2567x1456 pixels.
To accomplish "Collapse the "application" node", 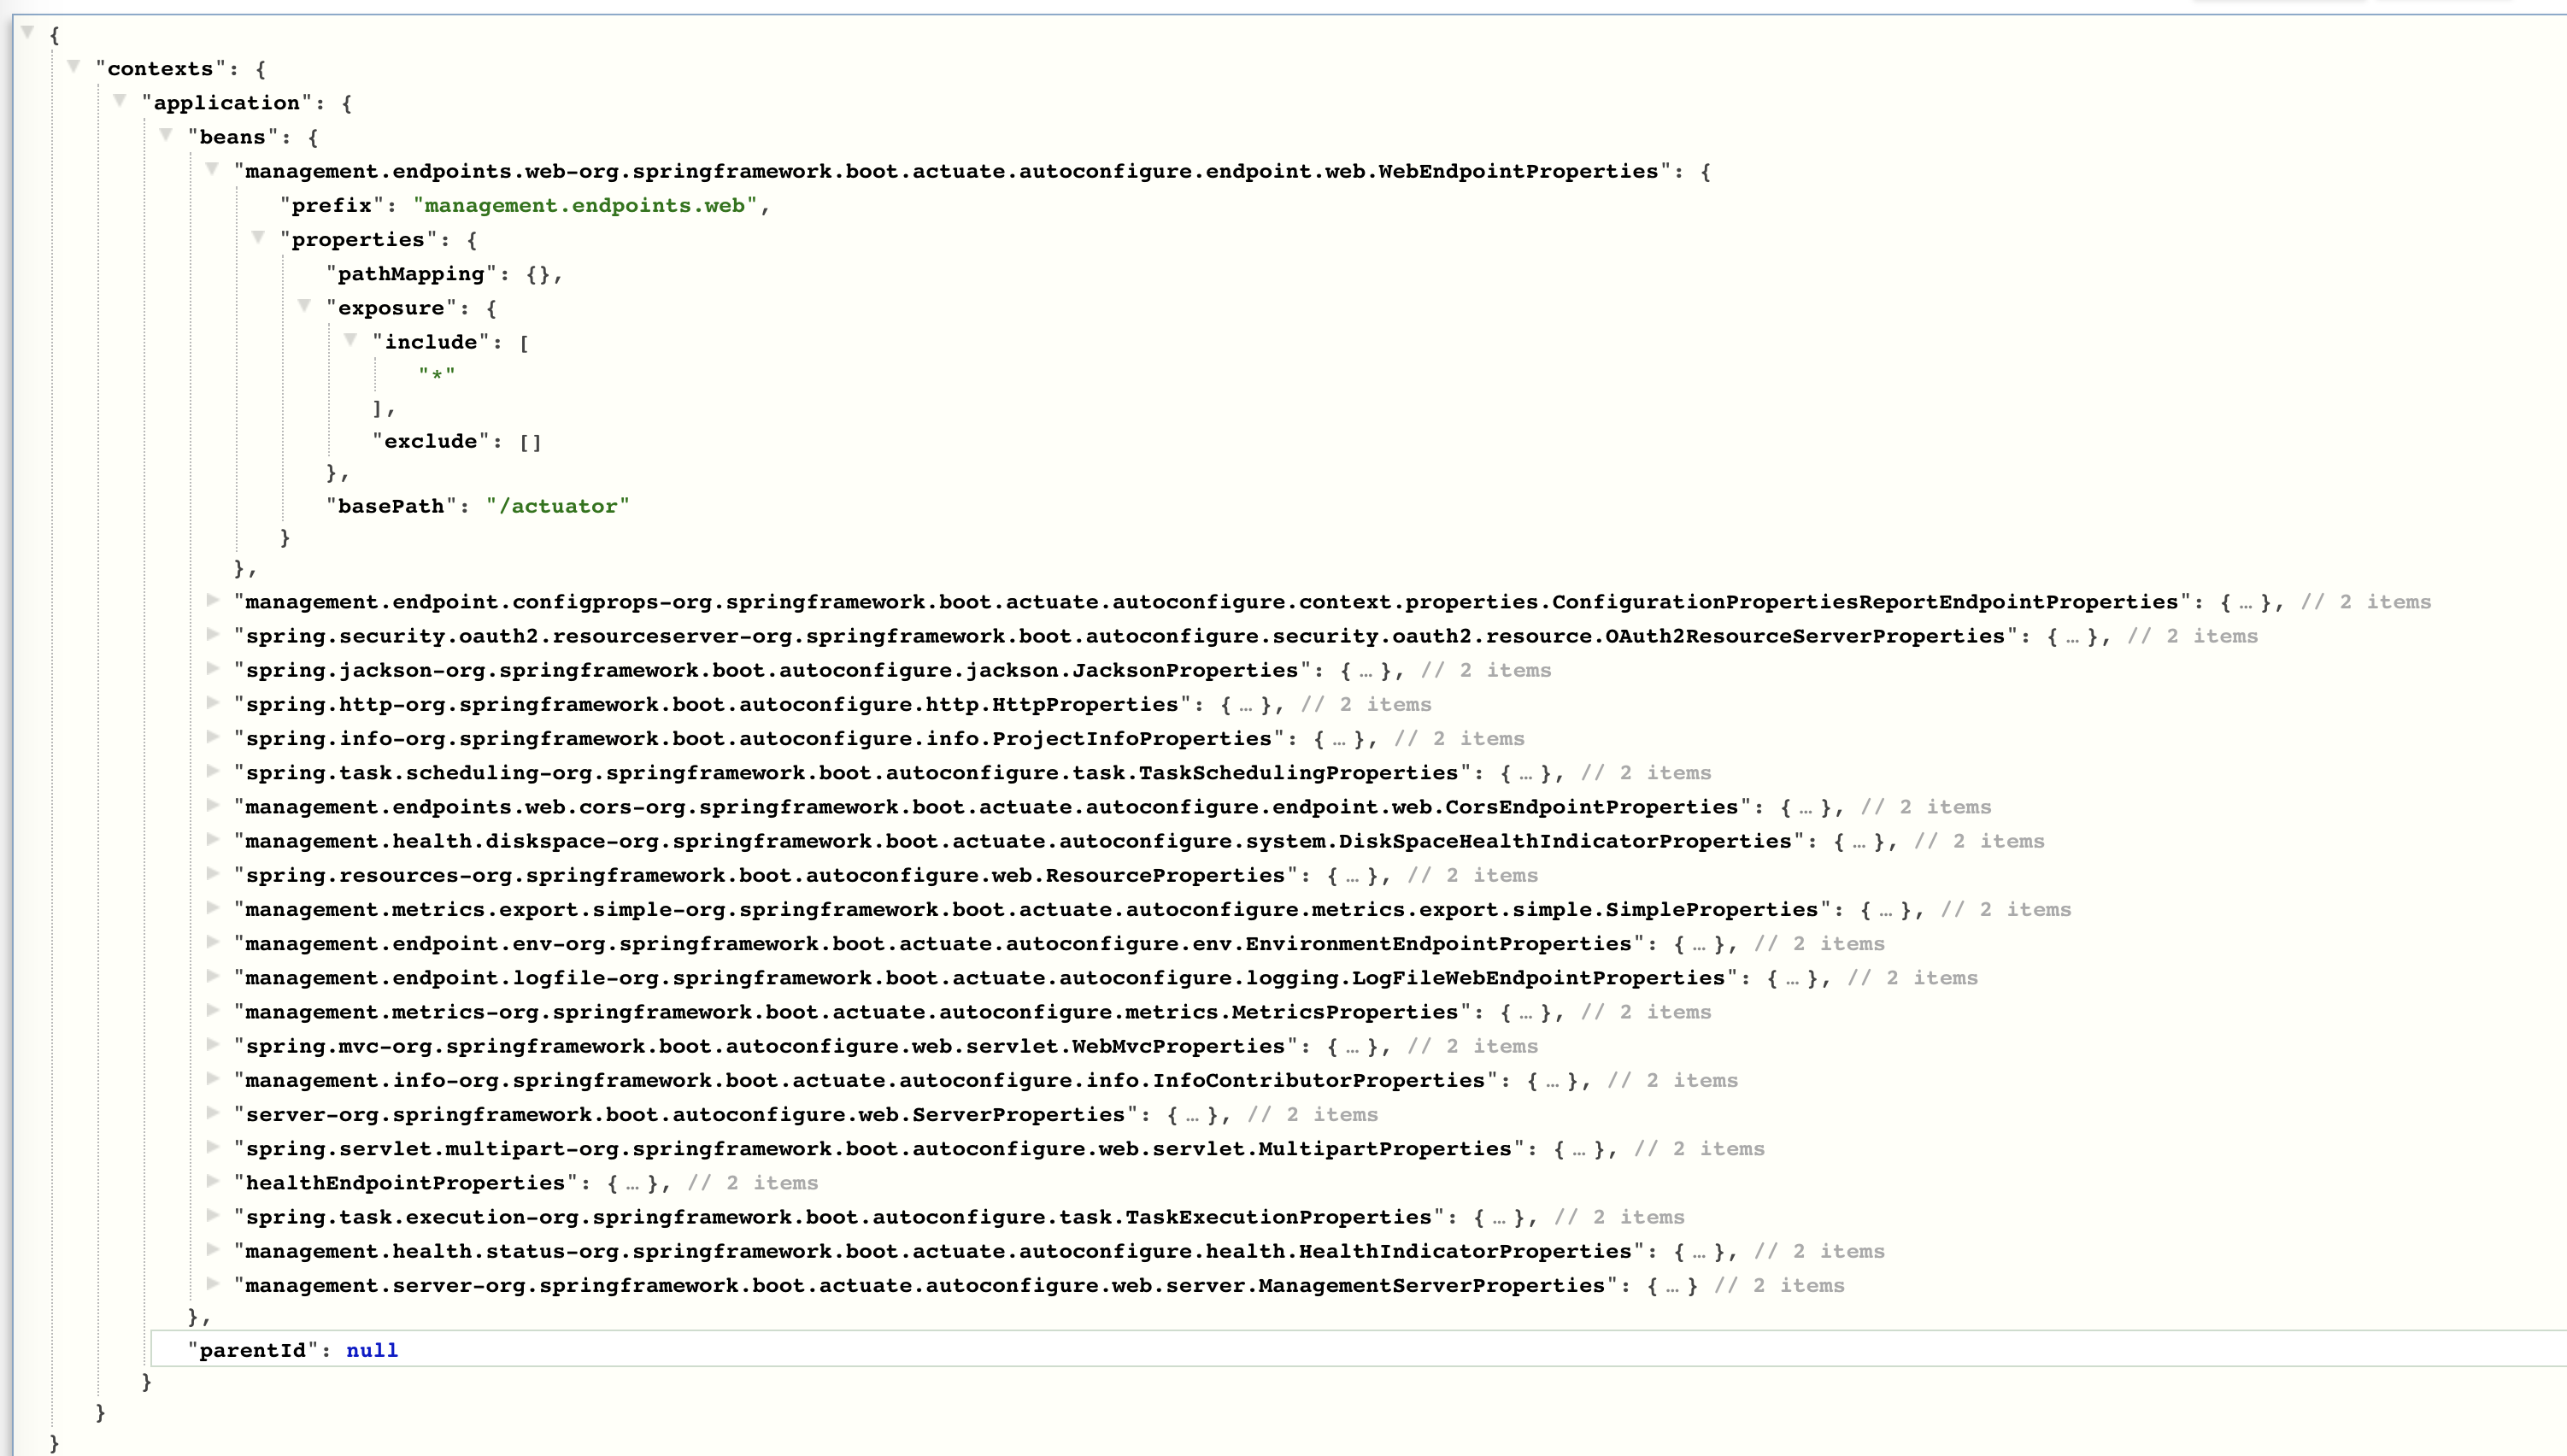I will tap(120, 100).
